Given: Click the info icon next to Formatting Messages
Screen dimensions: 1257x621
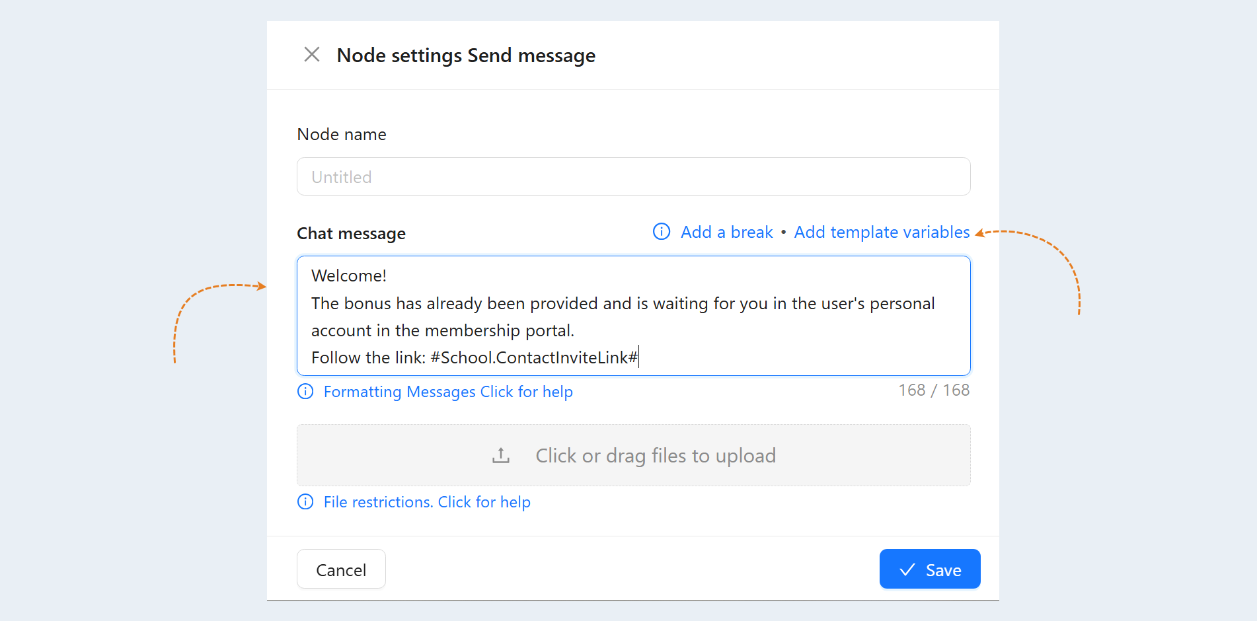Looking at the screenshot, I should (305, 392).
